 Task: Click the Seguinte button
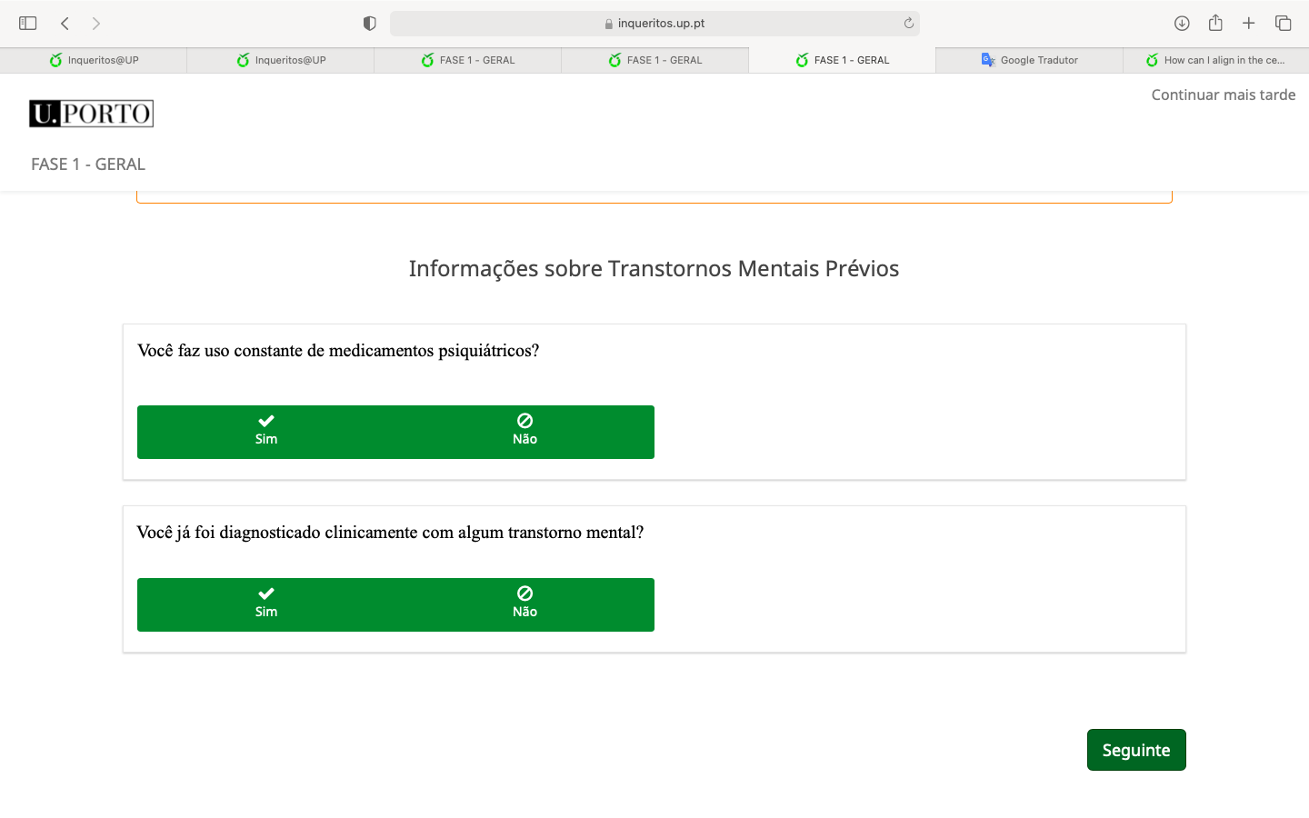(1136, 750)
